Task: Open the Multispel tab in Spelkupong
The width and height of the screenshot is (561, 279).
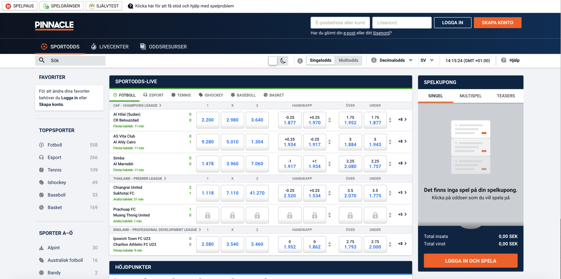Action: 470,96
